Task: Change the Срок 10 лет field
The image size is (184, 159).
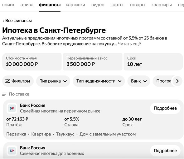Action: (153, 62)
